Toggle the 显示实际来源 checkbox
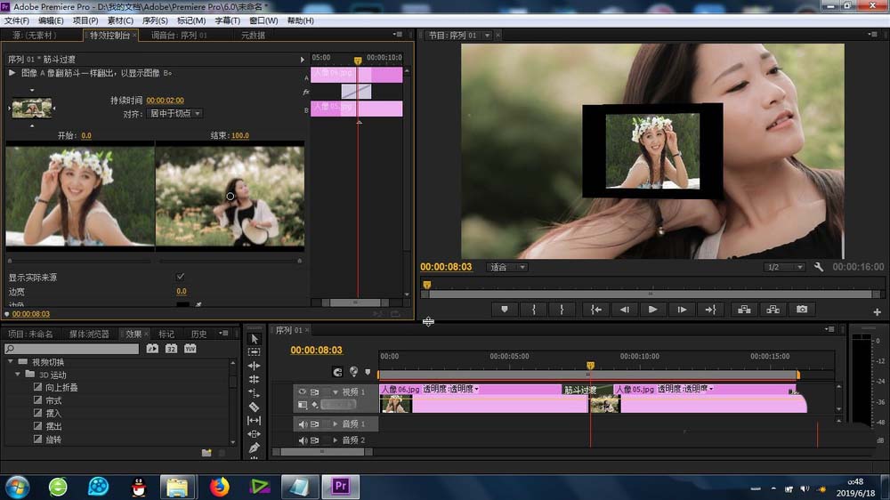Image resolution: width=890 pixels, height=500 pixels. point(181,278)
